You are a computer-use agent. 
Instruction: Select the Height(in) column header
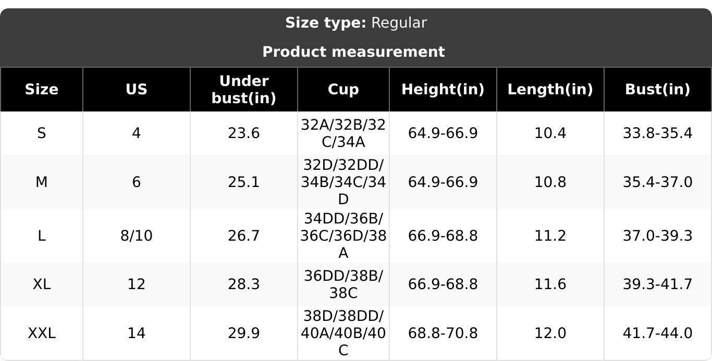443,89
